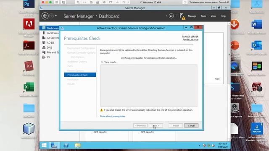Open the Help menu
This screenshot has height=151, width=269.
pyautogui.click(x=223, y=16)
